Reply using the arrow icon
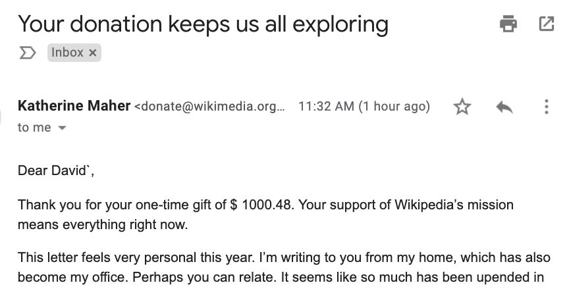 pos(504,107)
